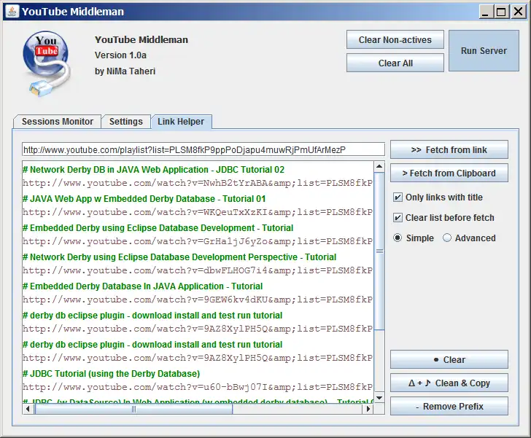
Task: Switch to Sessions Monitor tab
Action: (57, 122)
